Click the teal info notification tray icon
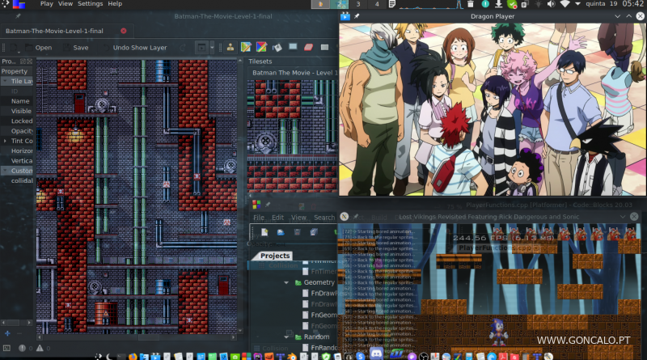Image resolution: width=647 pixels, height=360 pixels. pyautogui.click(x=485, y=4)
